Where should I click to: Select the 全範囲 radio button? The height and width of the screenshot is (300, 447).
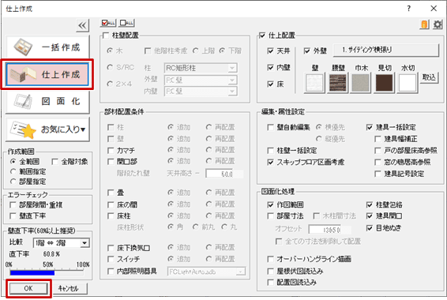pos(13,162)
